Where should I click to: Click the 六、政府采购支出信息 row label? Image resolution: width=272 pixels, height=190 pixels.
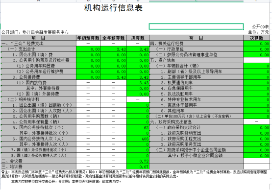(x=197, y=122)
